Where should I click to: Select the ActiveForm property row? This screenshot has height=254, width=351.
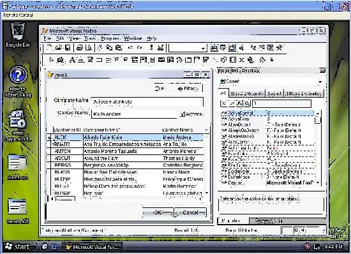[267, 119]
